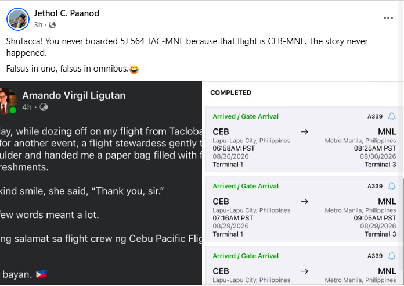Open the Amando Virgil Ligutan name link
The image size is (404, 286).
74,95
